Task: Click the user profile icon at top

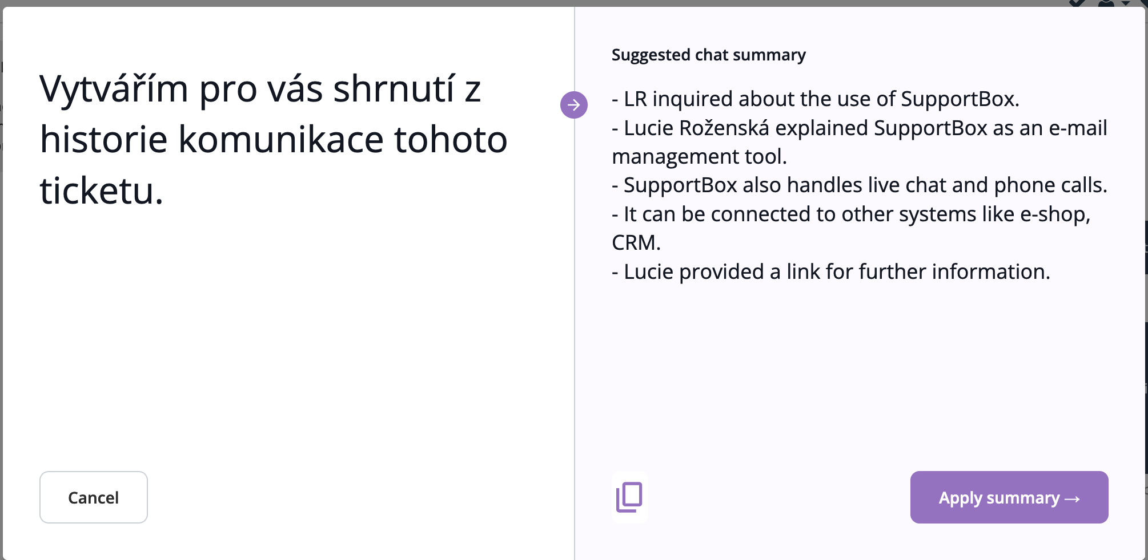Action: pyautogui.click(x=1106, y=3)
